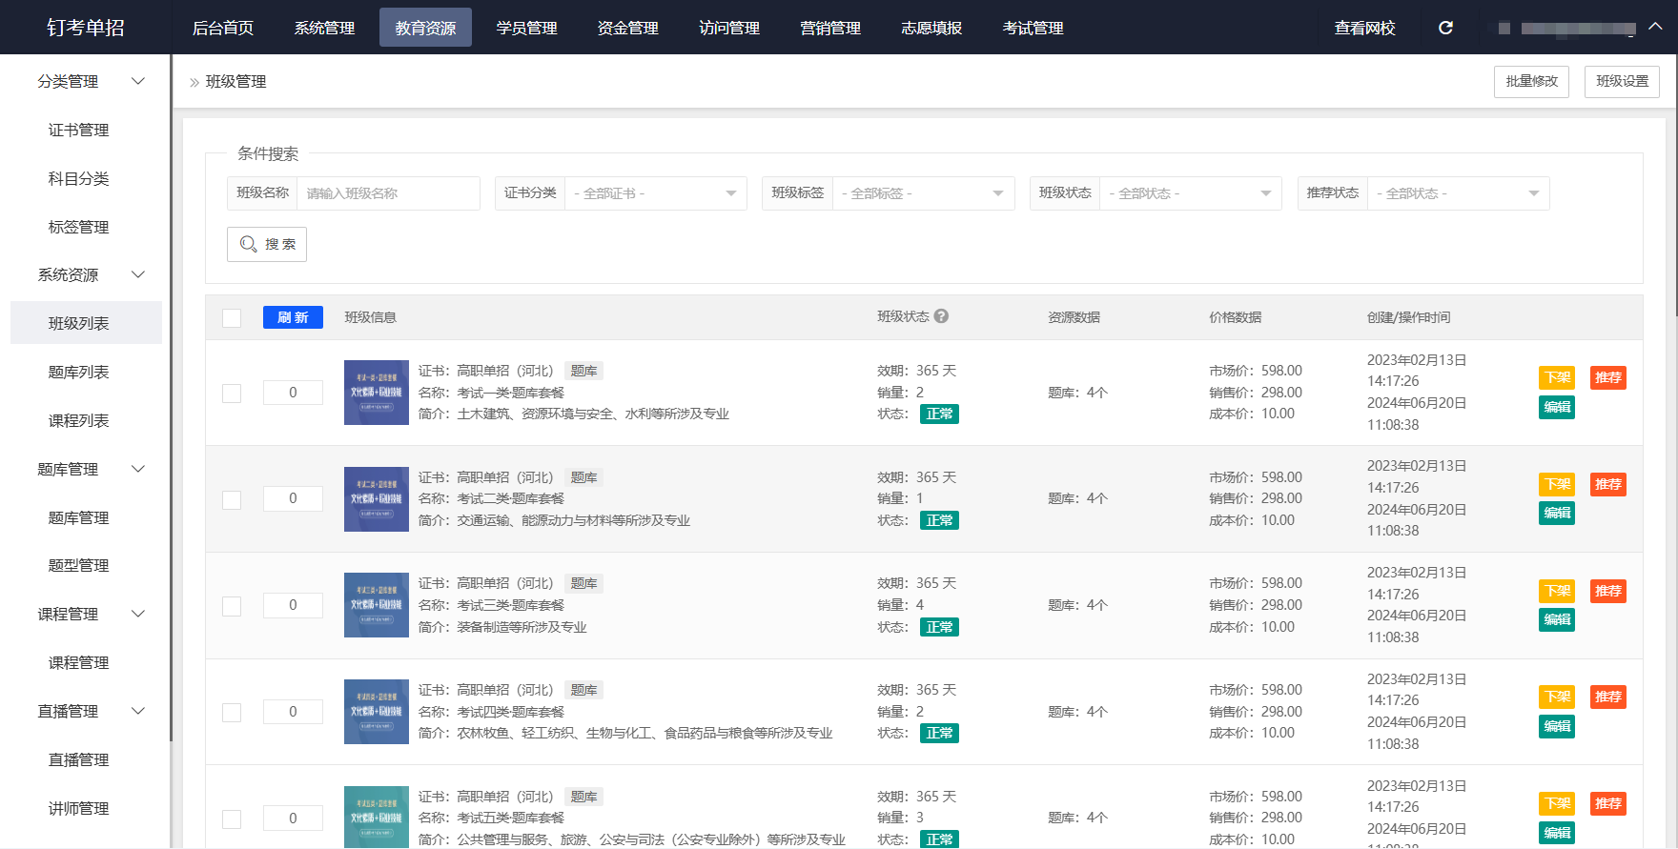The height and width of the screenshot is (849, 1678).
Task: Check the box for 考试一类-题库套餐 row
Action: pyautogui.click(x=232, y=393)
